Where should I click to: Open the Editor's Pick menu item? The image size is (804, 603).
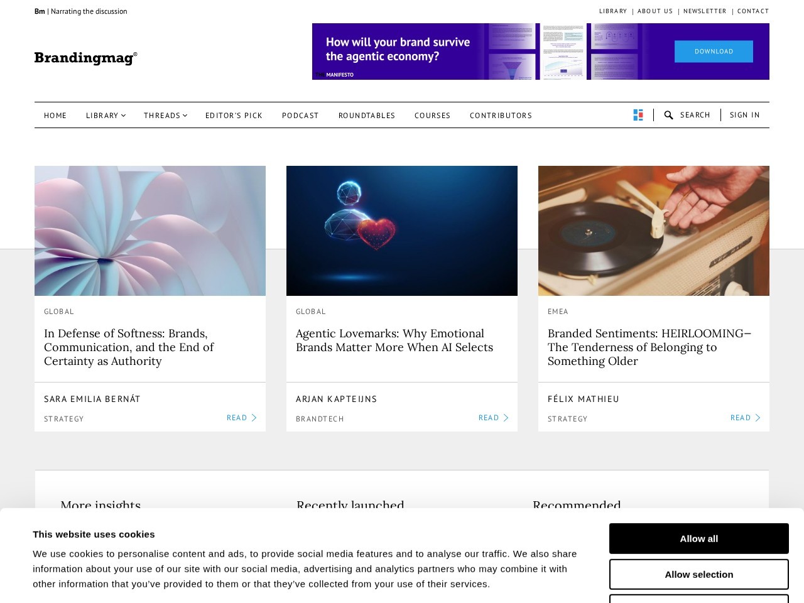(234, 116)
